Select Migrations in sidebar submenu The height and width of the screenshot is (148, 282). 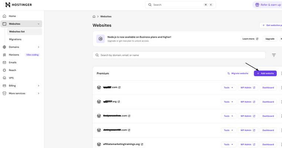click(x=15, y=39)
